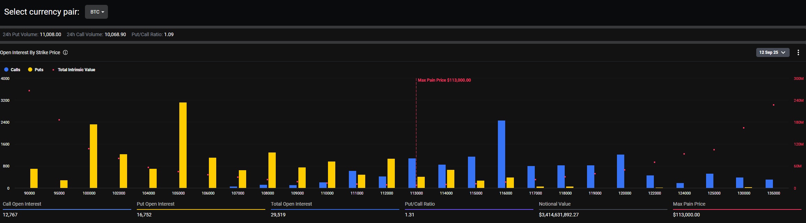The width and height of the screenshot is (806, 223).
Task: Toggle the Calls series in legend
Action: click(x=15, y=70)
